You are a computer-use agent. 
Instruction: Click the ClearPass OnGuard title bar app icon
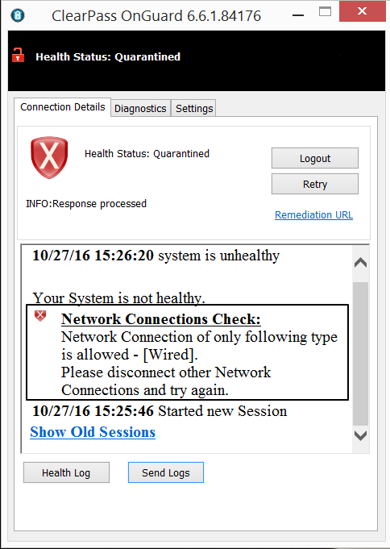pos(18,15)
